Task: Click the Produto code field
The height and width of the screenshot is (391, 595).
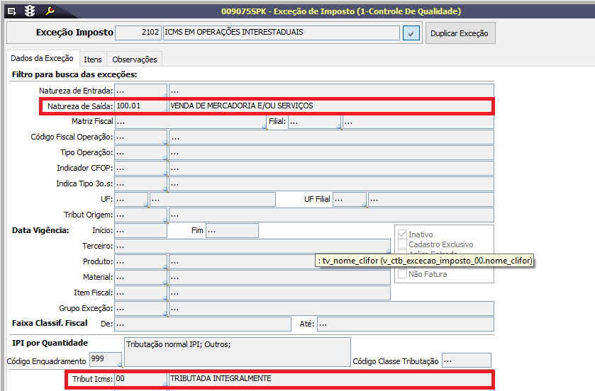Action: pos(140,262)
